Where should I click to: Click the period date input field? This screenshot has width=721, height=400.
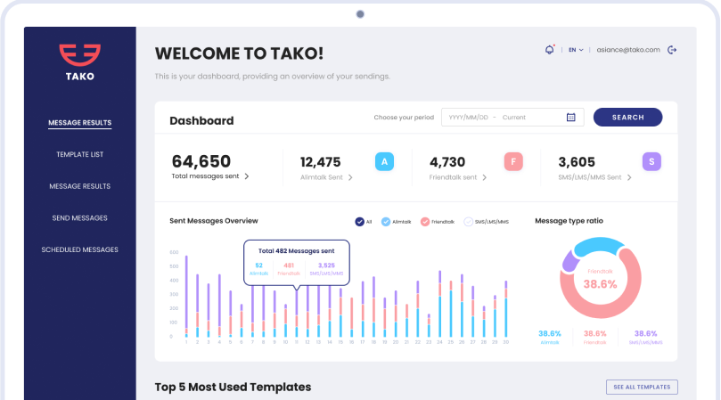(504, 117)
